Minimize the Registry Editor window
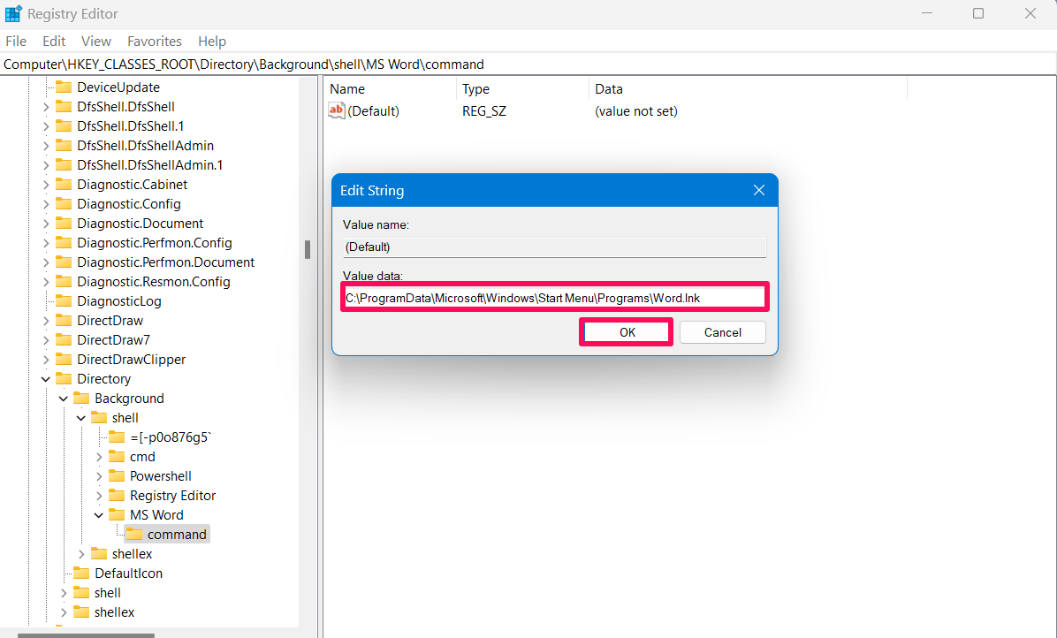Viewport: 1057px width, 638px height. coord(927,13)
